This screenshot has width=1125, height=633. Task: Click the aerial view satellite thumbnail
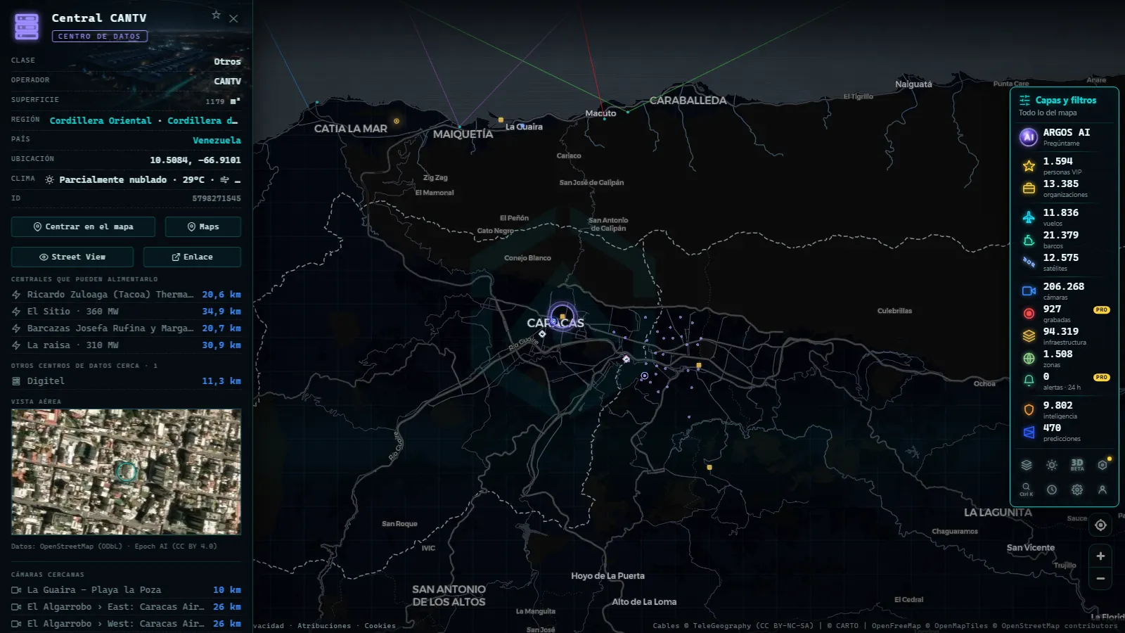[x=126, y=472]
